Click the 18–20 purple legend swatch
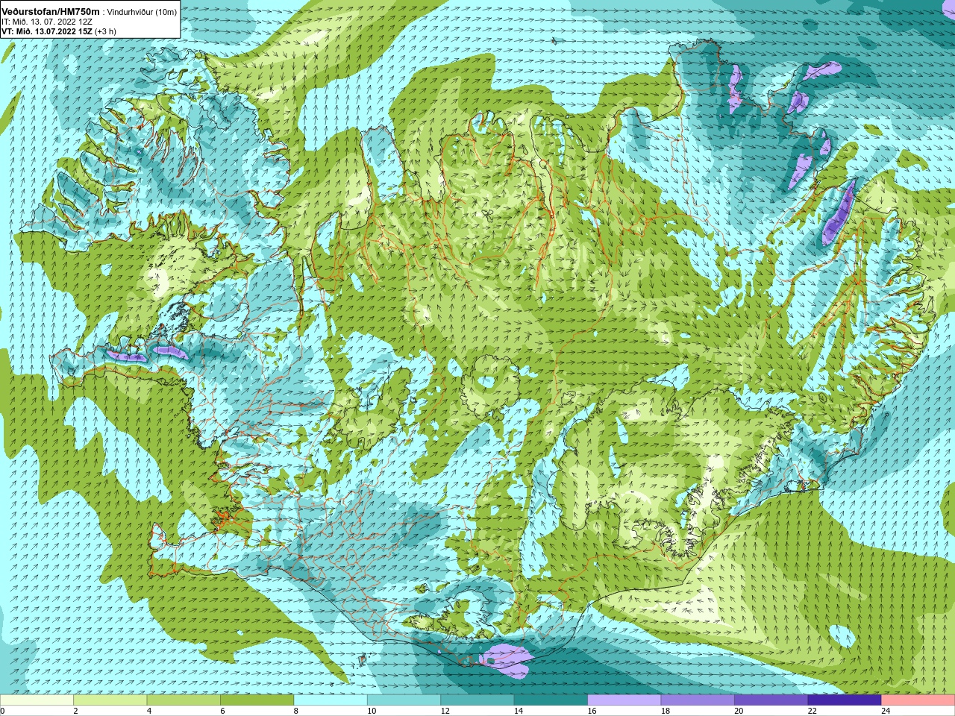This screenshot has height=716, width=955. (x=698, y=700)
